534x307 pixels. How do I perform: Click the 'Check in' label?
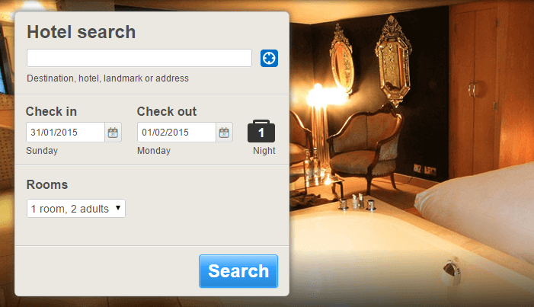coord(52,111)
